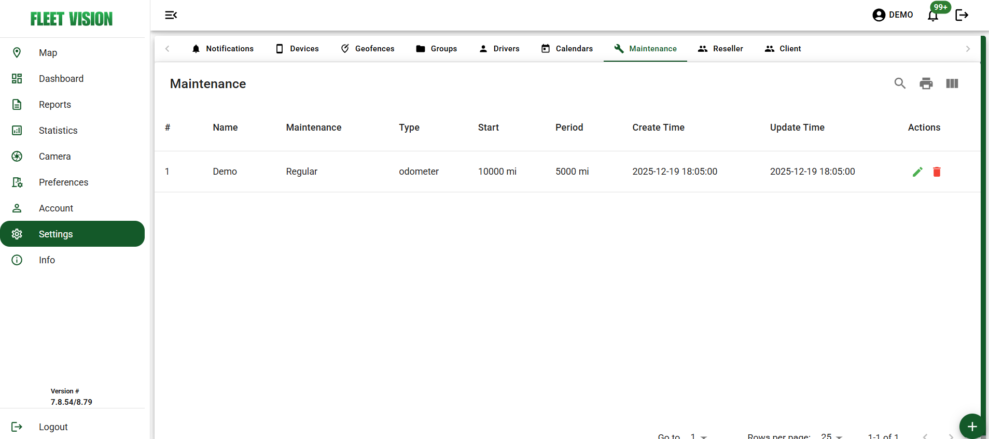Viewport: 989px width, 439px height.
Task: Click the table search magnifier icon
Action: click(x=900, y=83)
